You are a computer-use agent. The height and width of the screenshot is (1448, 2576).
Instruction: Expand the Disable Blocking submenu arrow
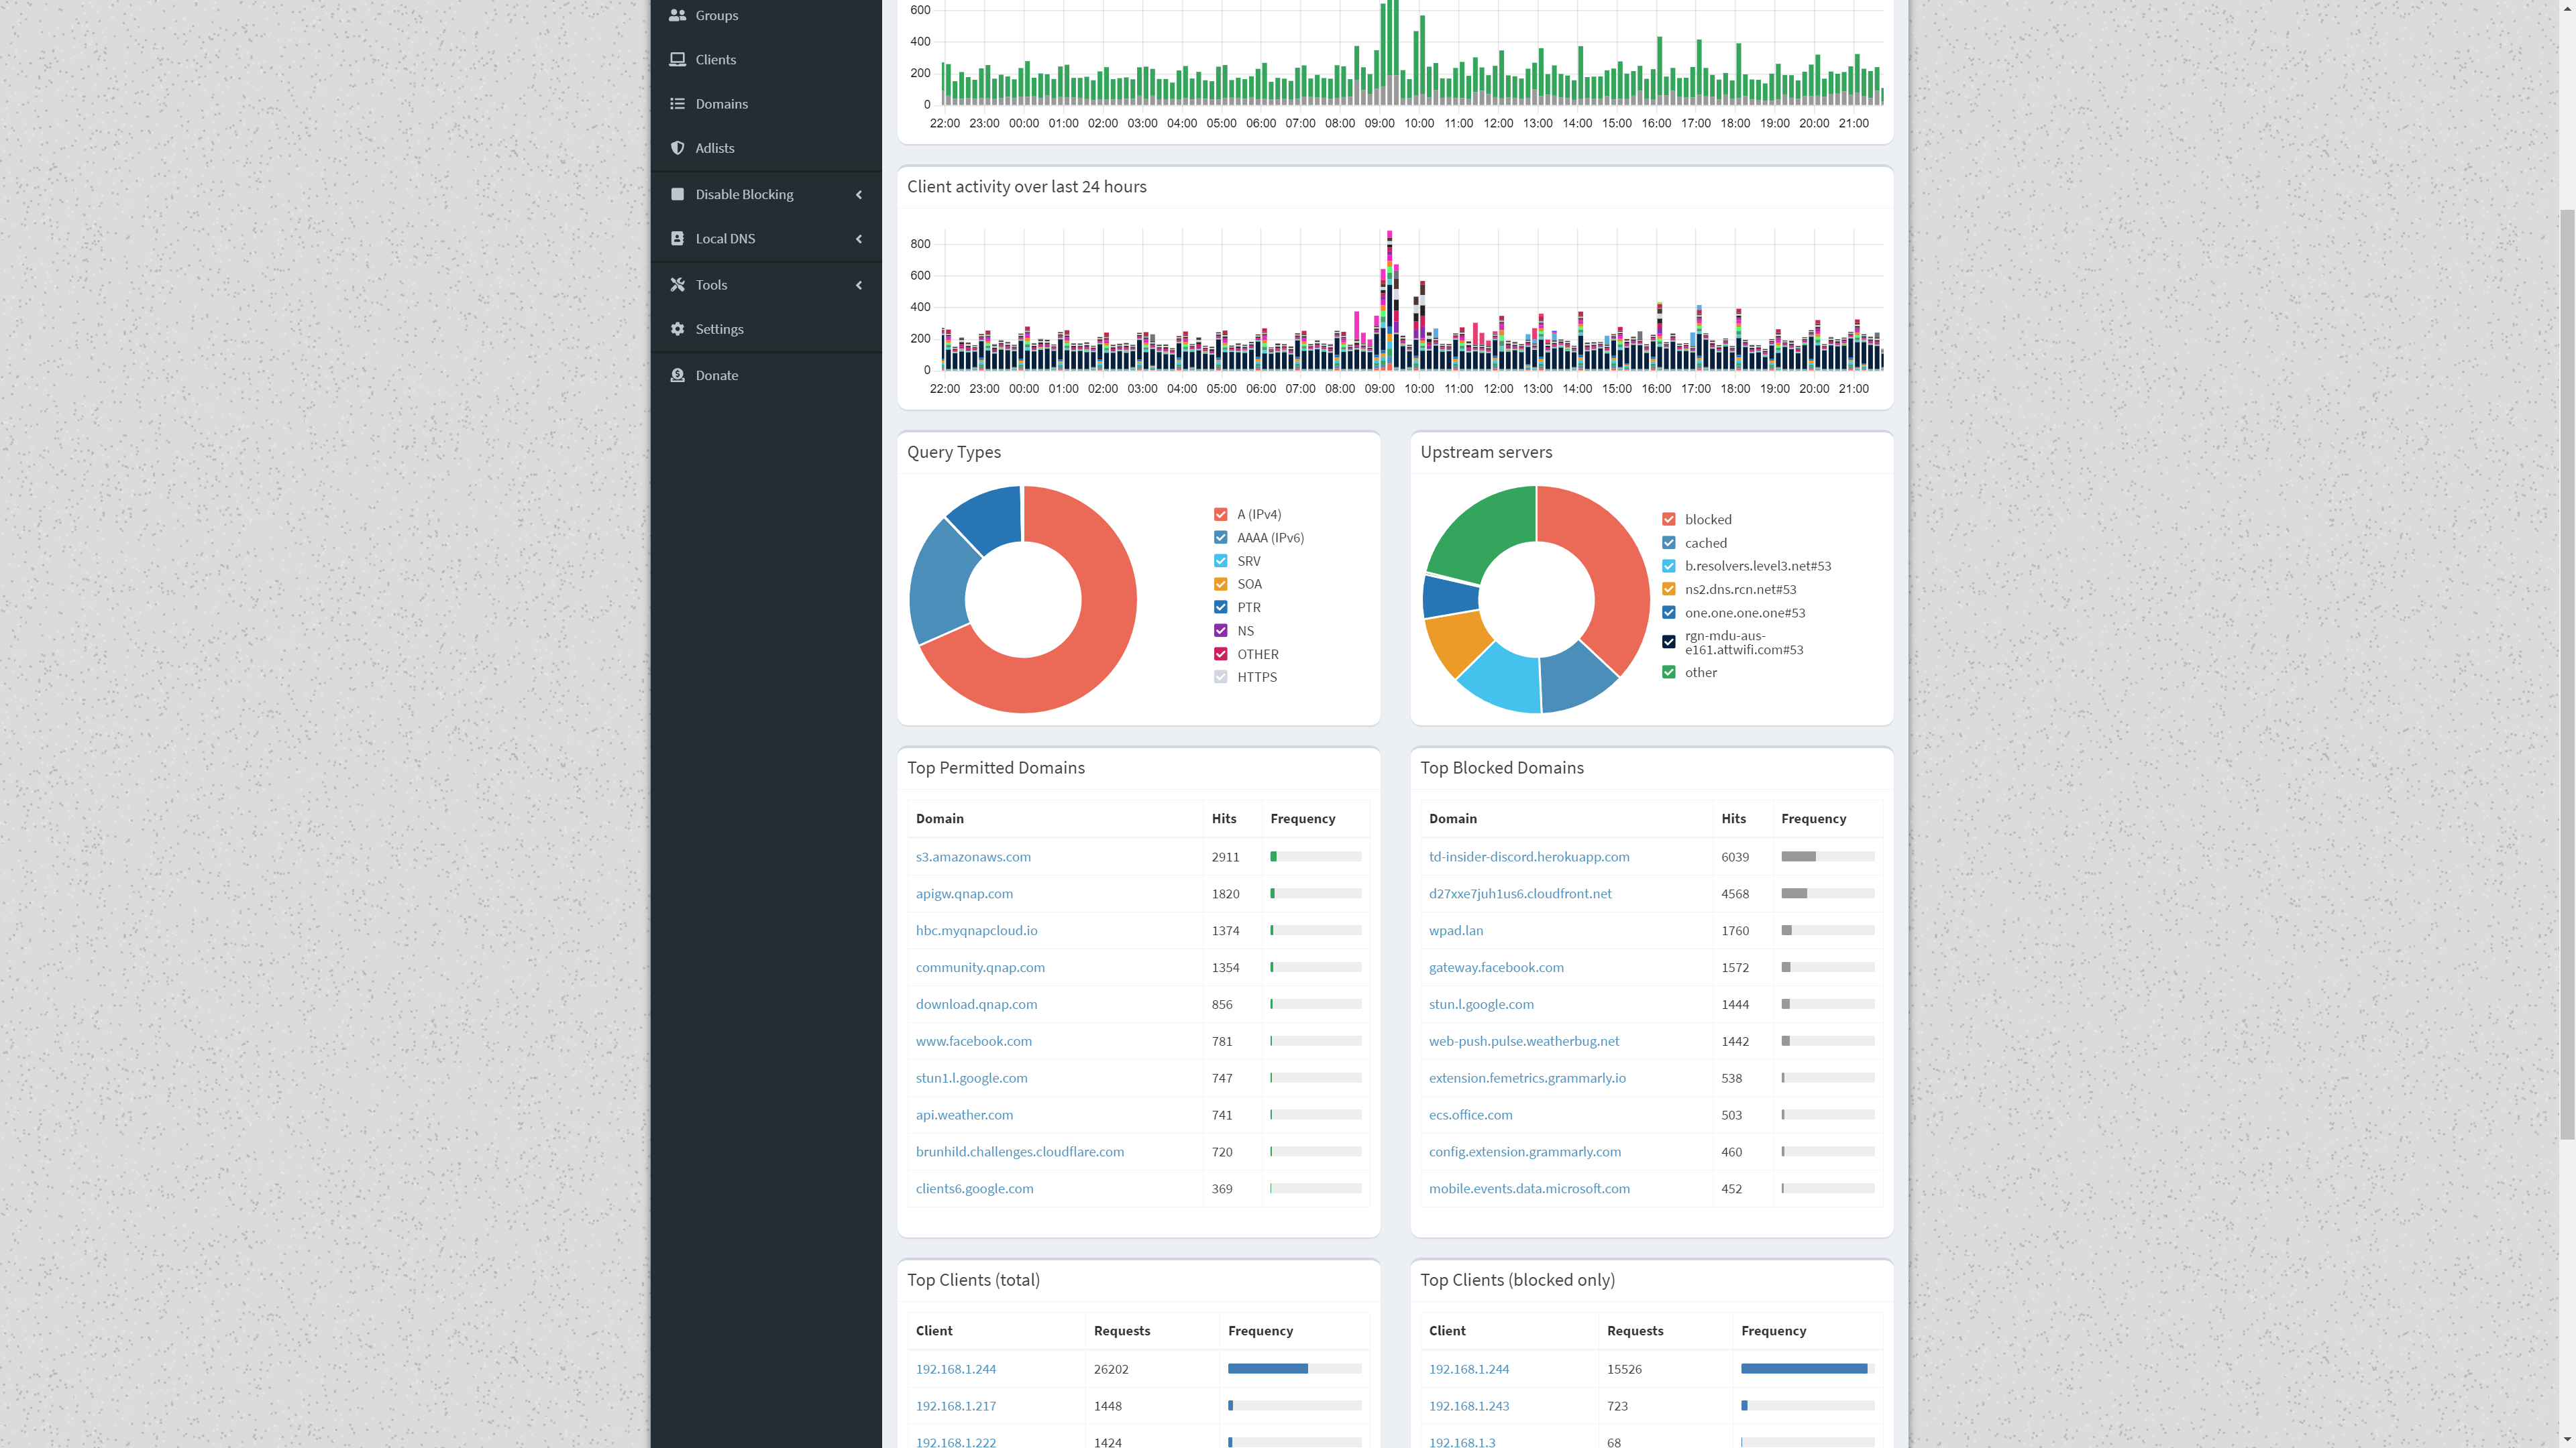click(x=858, y=194)
